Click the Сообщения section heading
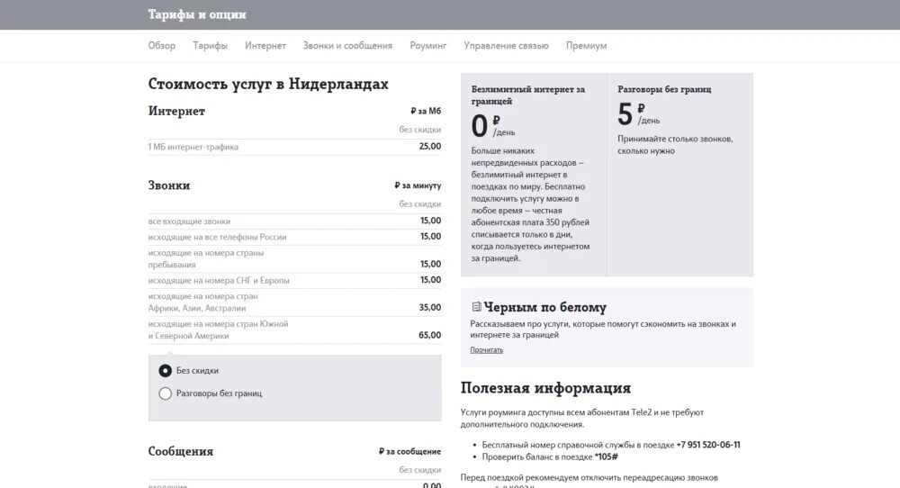 [180, 451]
